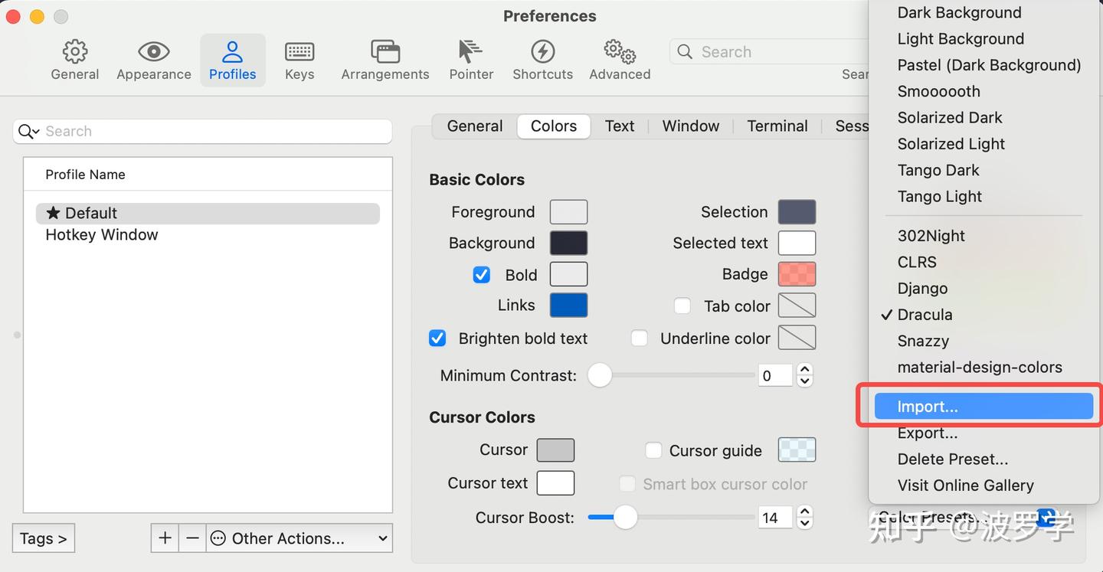1103x572 pixels.
Task: Switch to the Appearance settings
Action: tap(153, 60)
